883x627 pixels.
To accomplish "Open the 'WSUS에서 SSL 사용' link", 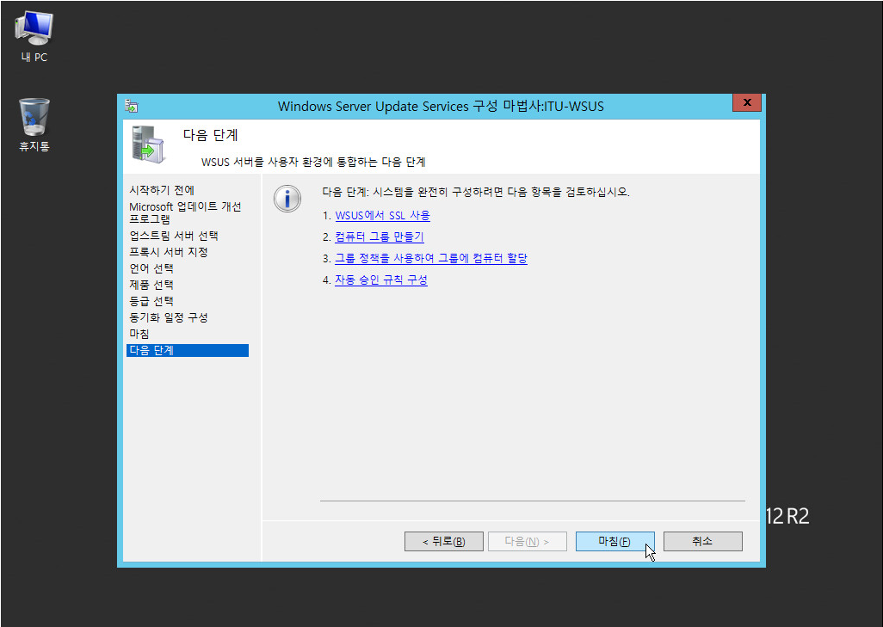I will (382, 216).
